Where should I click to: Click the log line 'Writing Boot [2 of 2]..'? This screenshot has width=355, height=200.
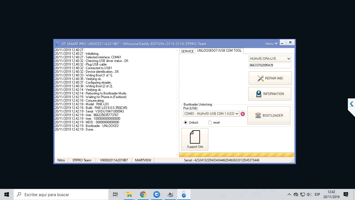click(x=84, y=86)
